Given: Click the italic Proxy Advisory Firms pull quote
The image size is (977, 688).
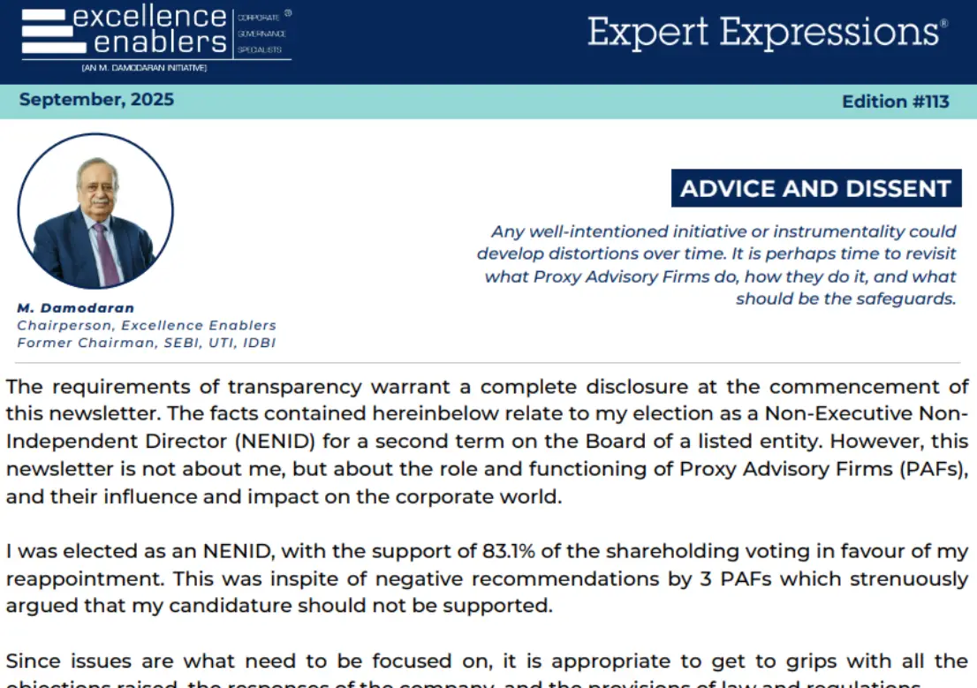Looking at the screenshot, I should (x=716, y=265).
